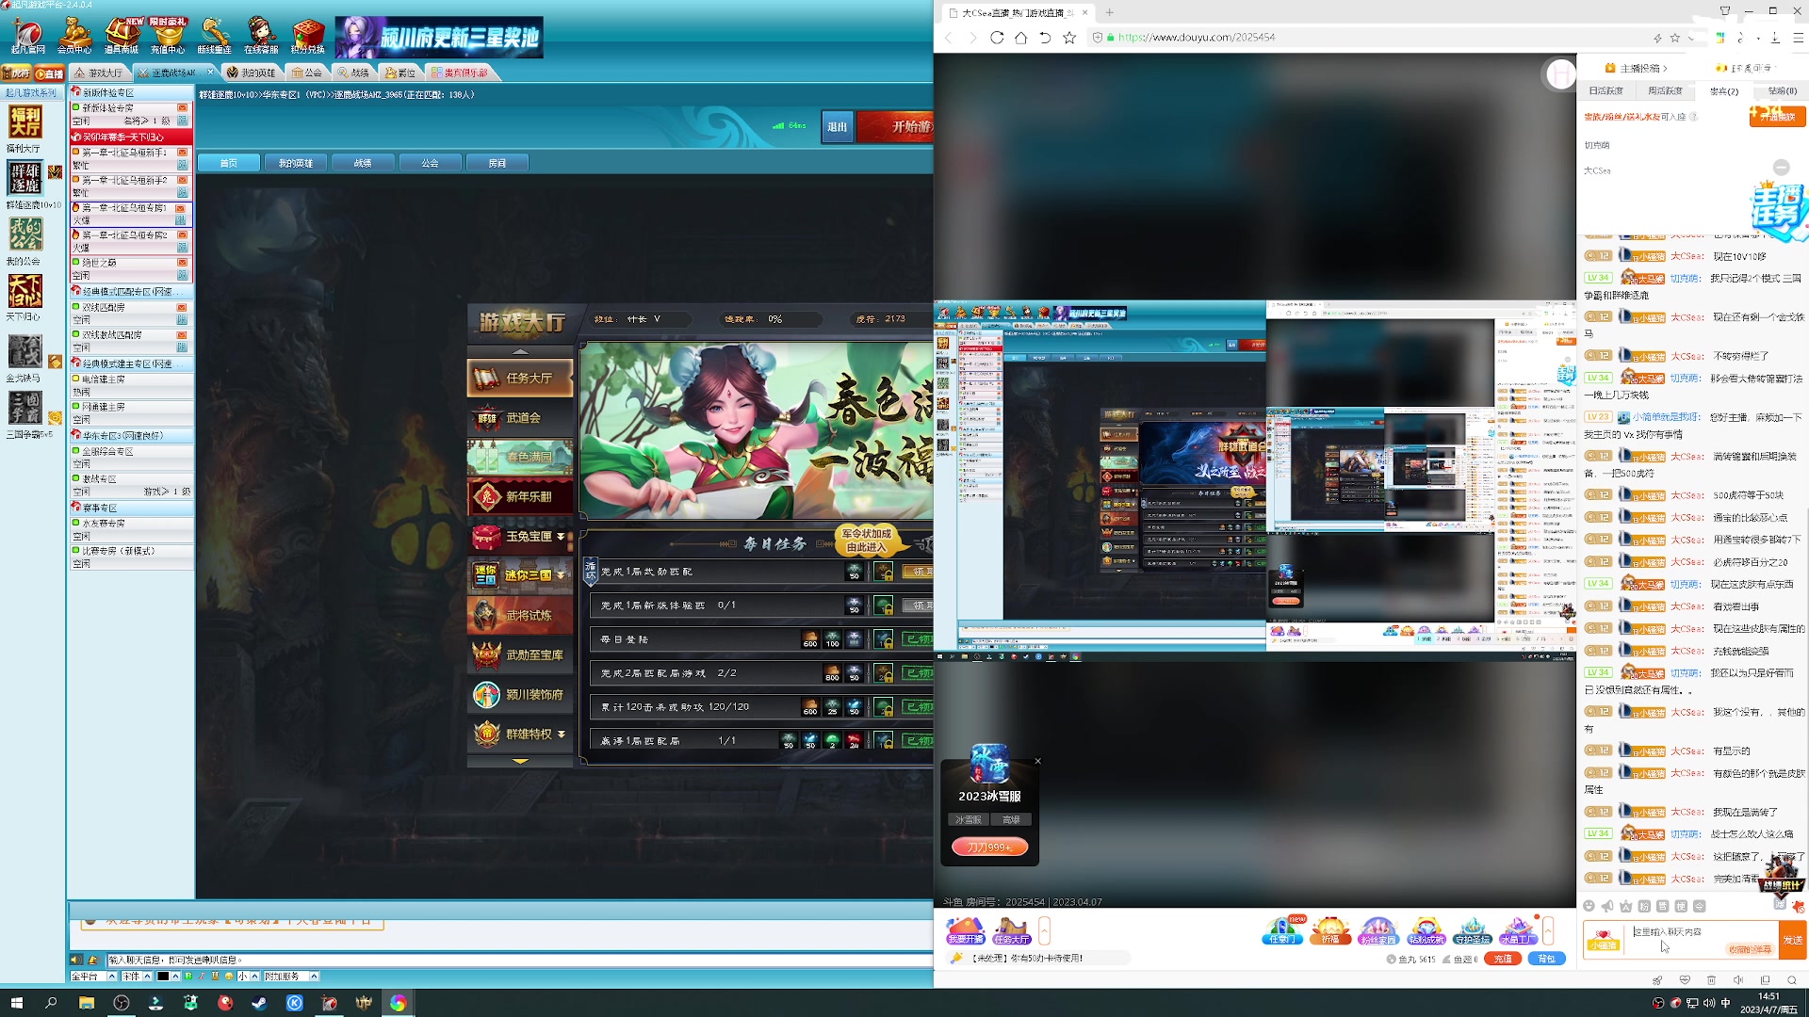
Task: Select 首页 sub-tab
Action: [229, 163]
